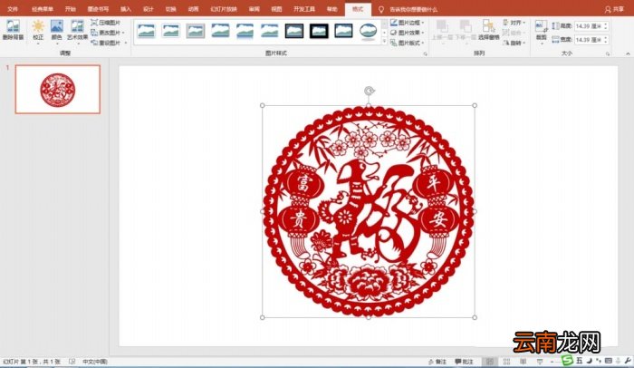Open the Insert (插入) tab

click(x=126, y=9)
